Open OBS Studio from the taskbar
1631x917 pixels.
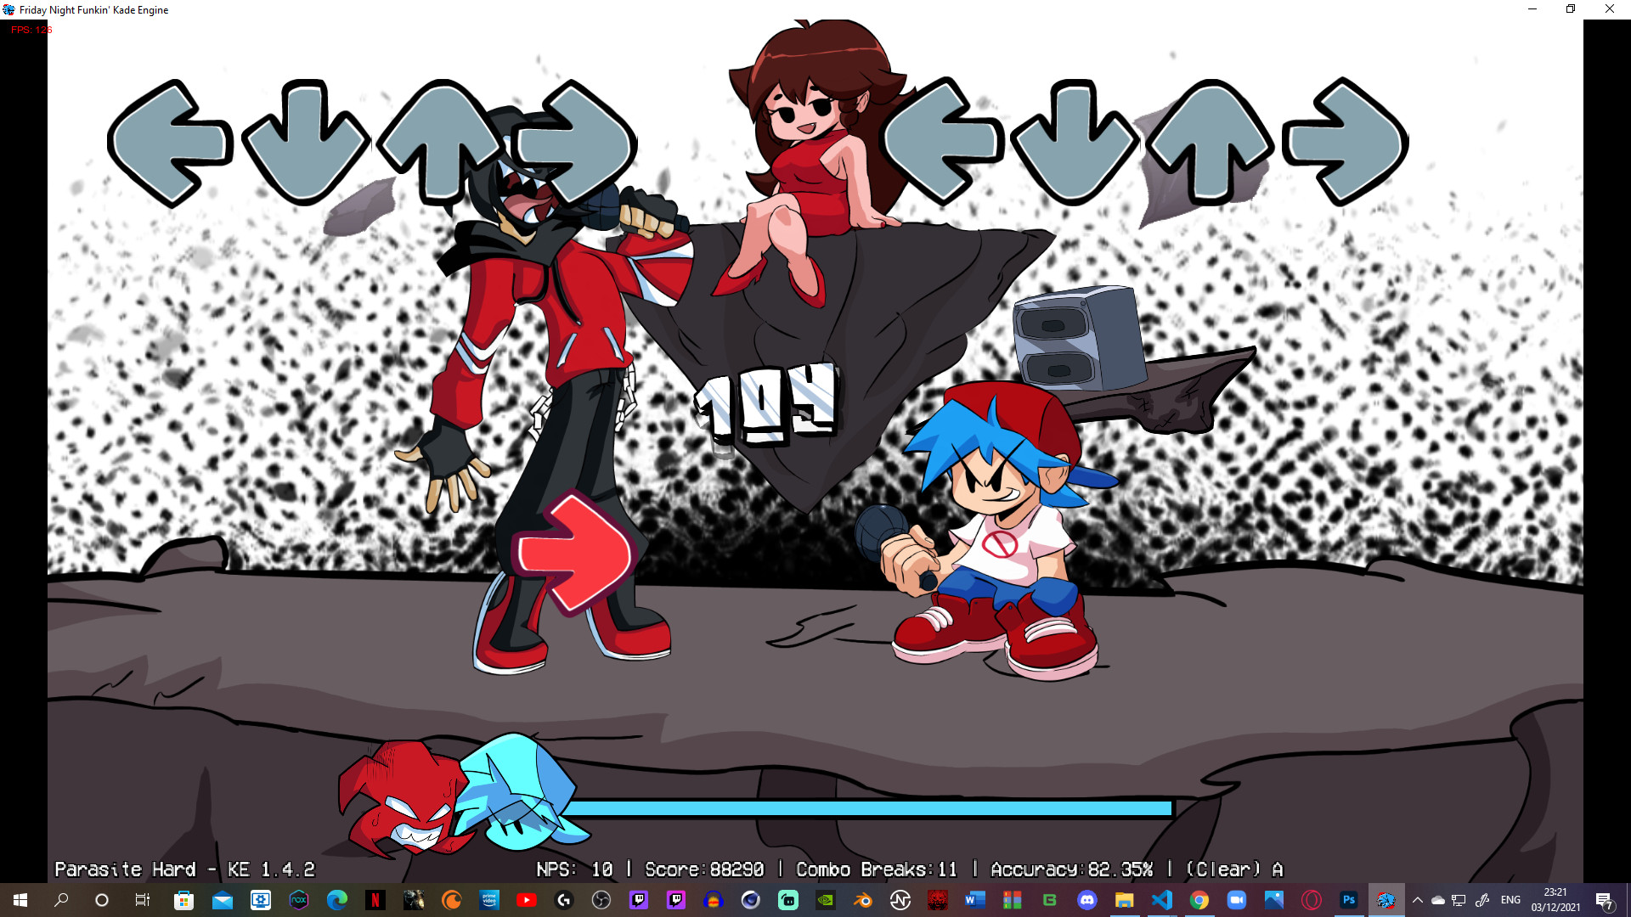(601, 900)
